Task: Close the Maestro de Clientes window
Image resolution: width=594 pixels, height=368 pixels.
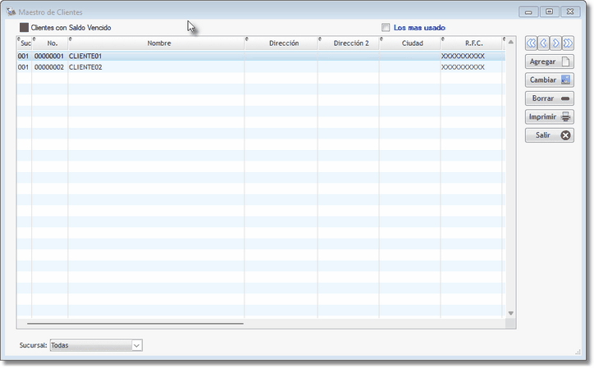Action: (x=569, y=11)
